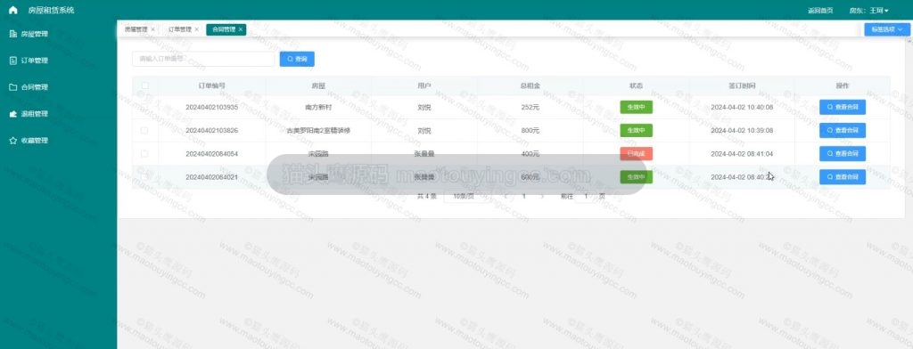Click the red 已完成 status tag
The height and width of the screenshot is (349, 913).
pos(636,153)
